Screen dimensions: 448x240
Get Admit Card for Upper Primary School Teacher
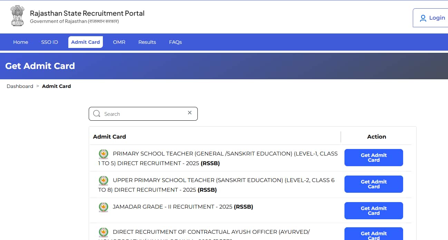373,184
